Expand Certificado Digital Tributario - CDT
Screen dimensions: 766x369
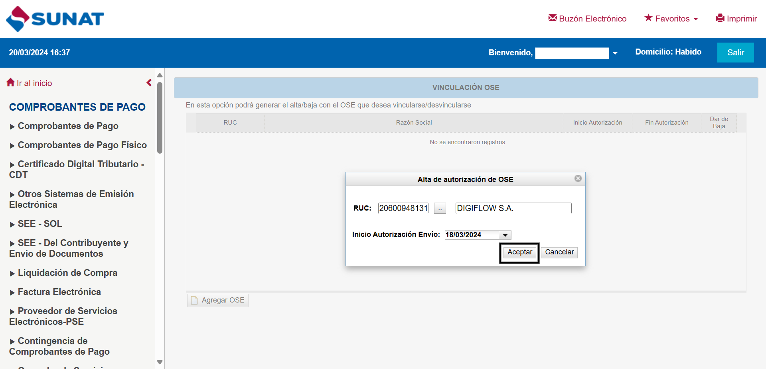(77, 169)
